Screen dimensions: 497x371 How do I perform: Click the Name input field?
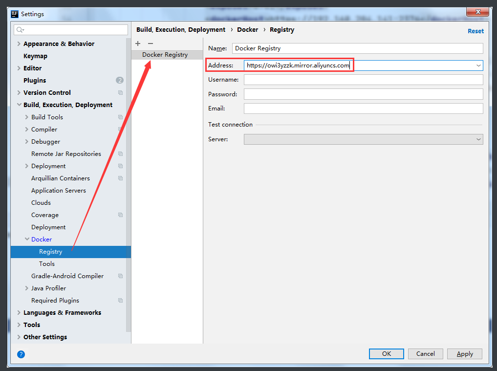[x=358, y=48]
